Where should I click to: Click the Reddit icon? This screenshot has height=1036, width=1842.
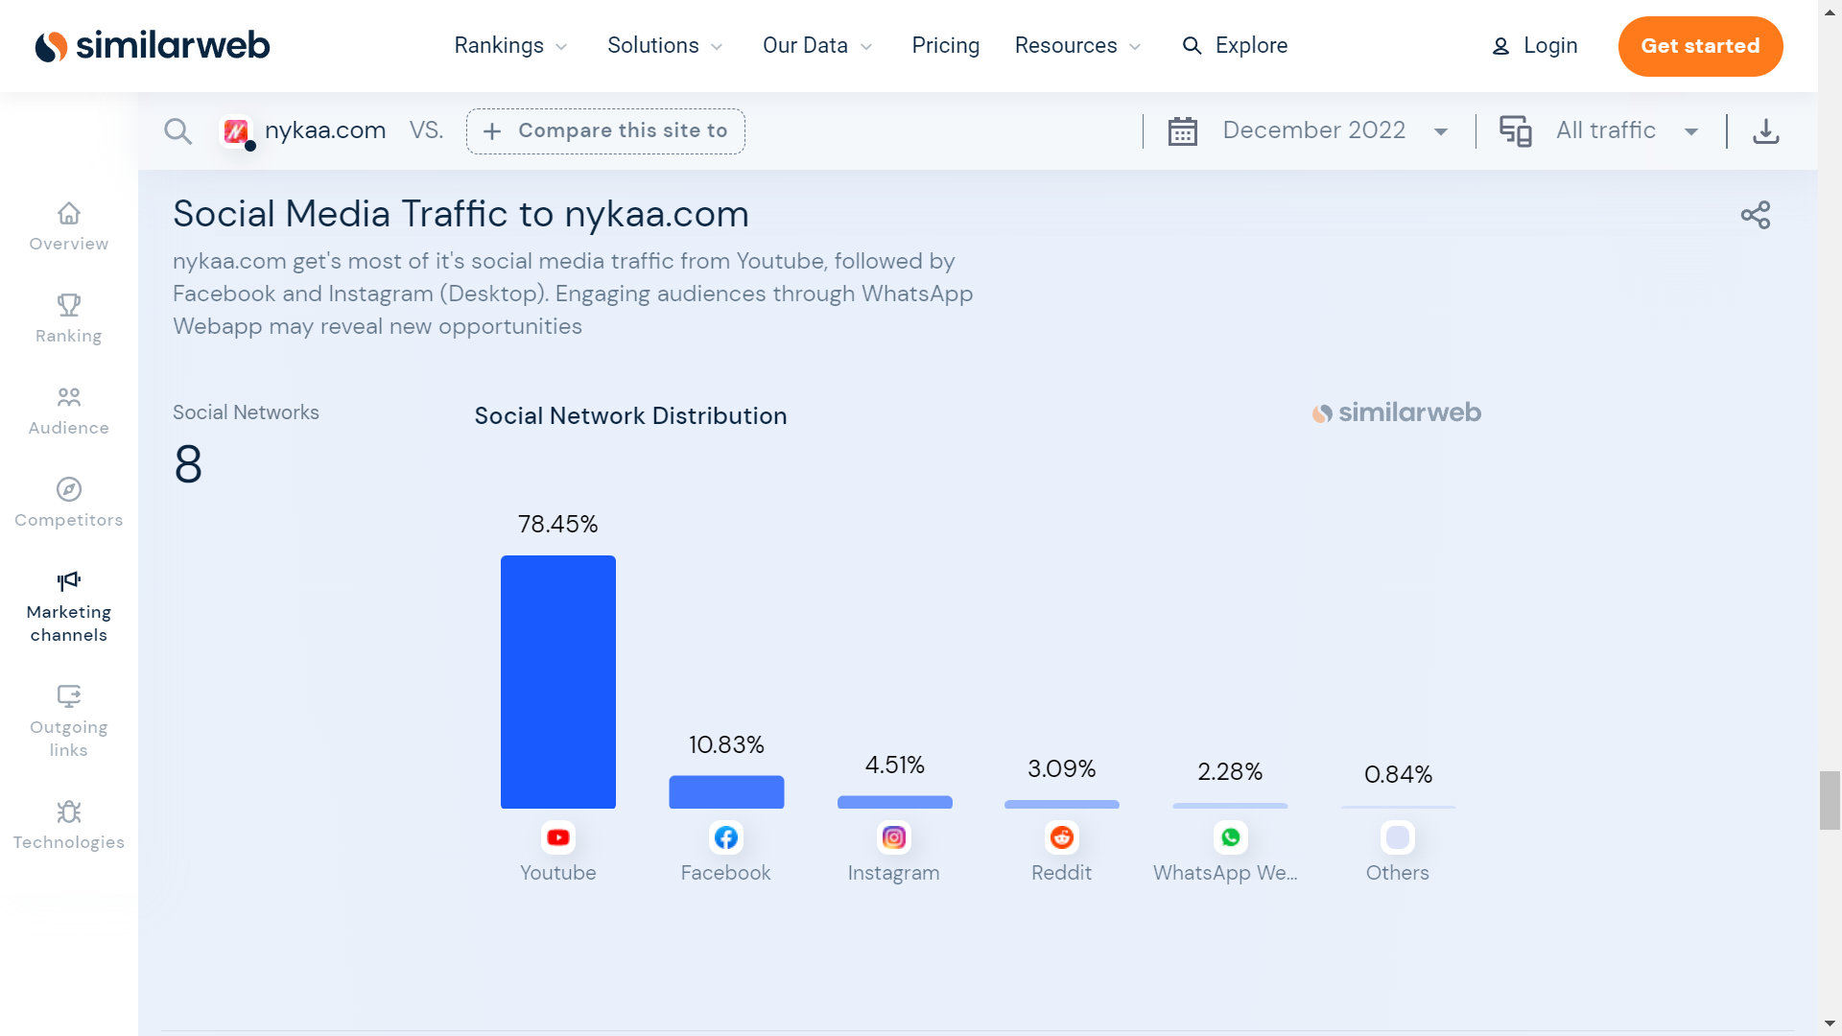pos(1062,837)
